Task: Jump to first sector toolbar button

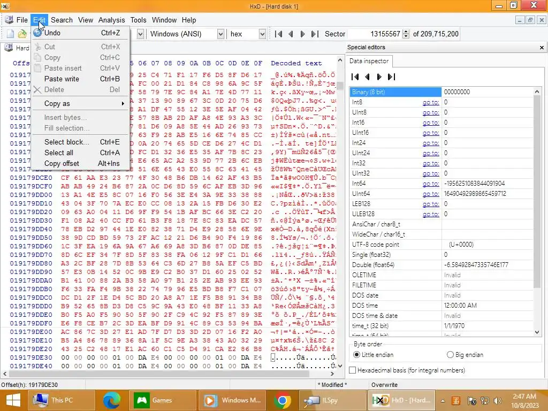Action: pyautogui.click(x=278, y=34)
